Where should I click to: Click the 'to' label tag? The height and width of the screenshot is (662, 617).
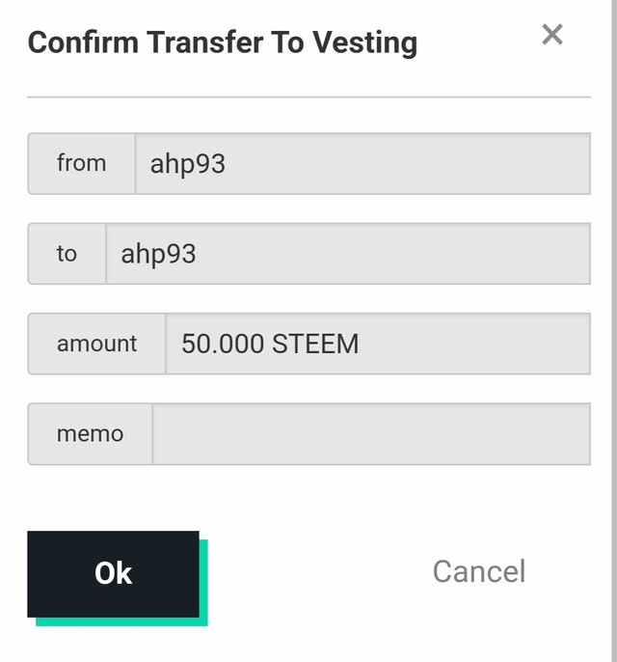pyautogui.click(x=67, y=254)
